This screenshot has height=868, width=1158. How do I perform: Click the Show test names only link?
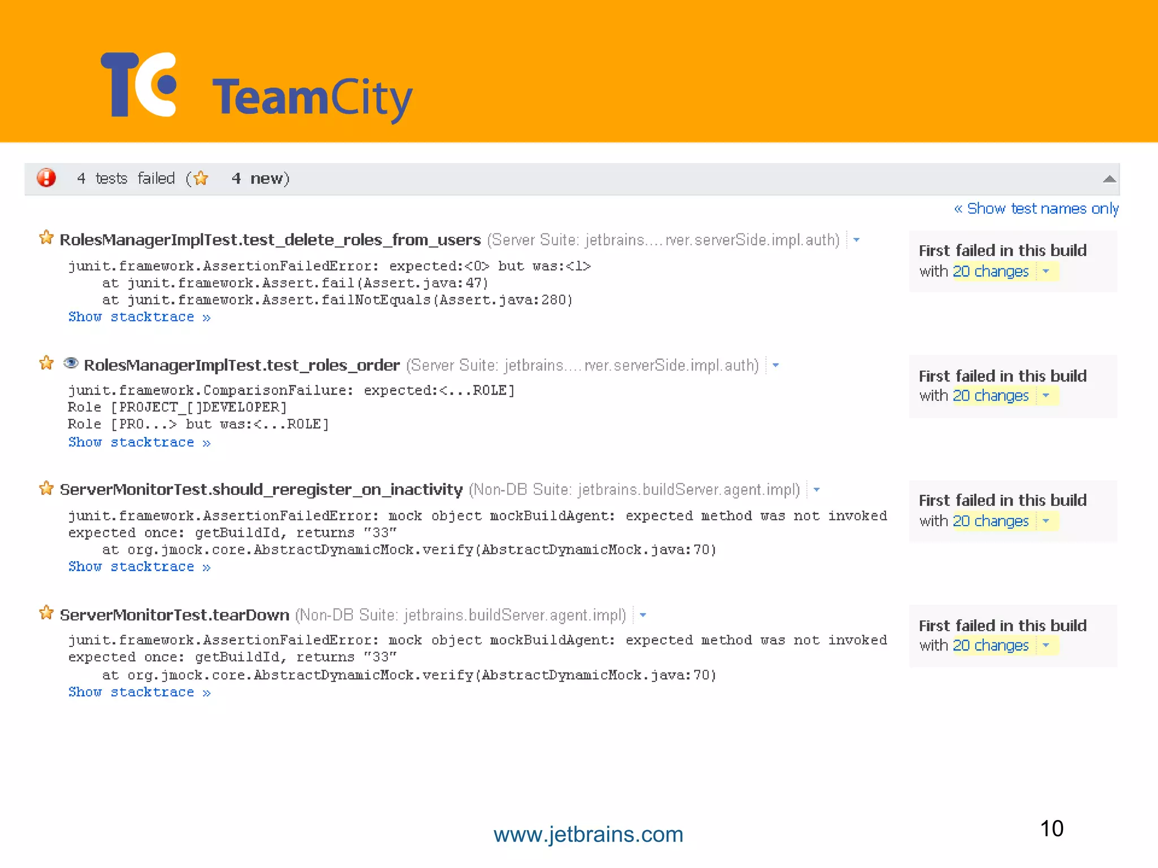tap(1036, 209)
